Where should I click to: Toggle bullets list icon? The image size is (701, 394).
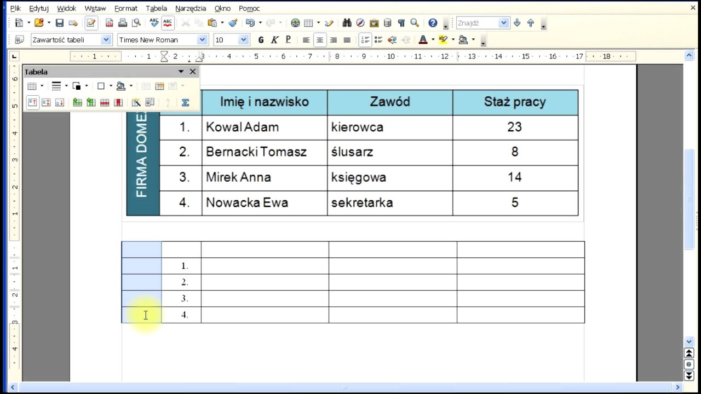pyautogui.click(x=378, y=40)
